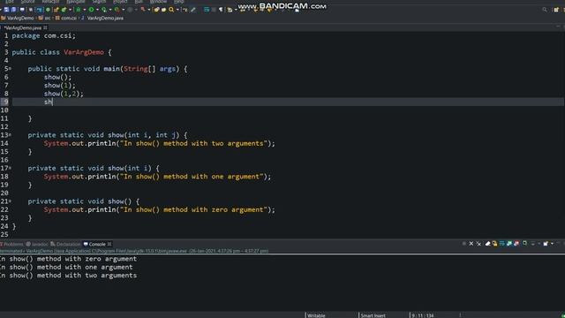Switch to the Declaration tab

click(65, 244)
